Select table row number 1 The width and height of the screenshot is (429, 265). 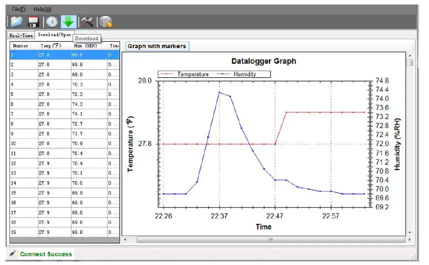click(64, 55)
